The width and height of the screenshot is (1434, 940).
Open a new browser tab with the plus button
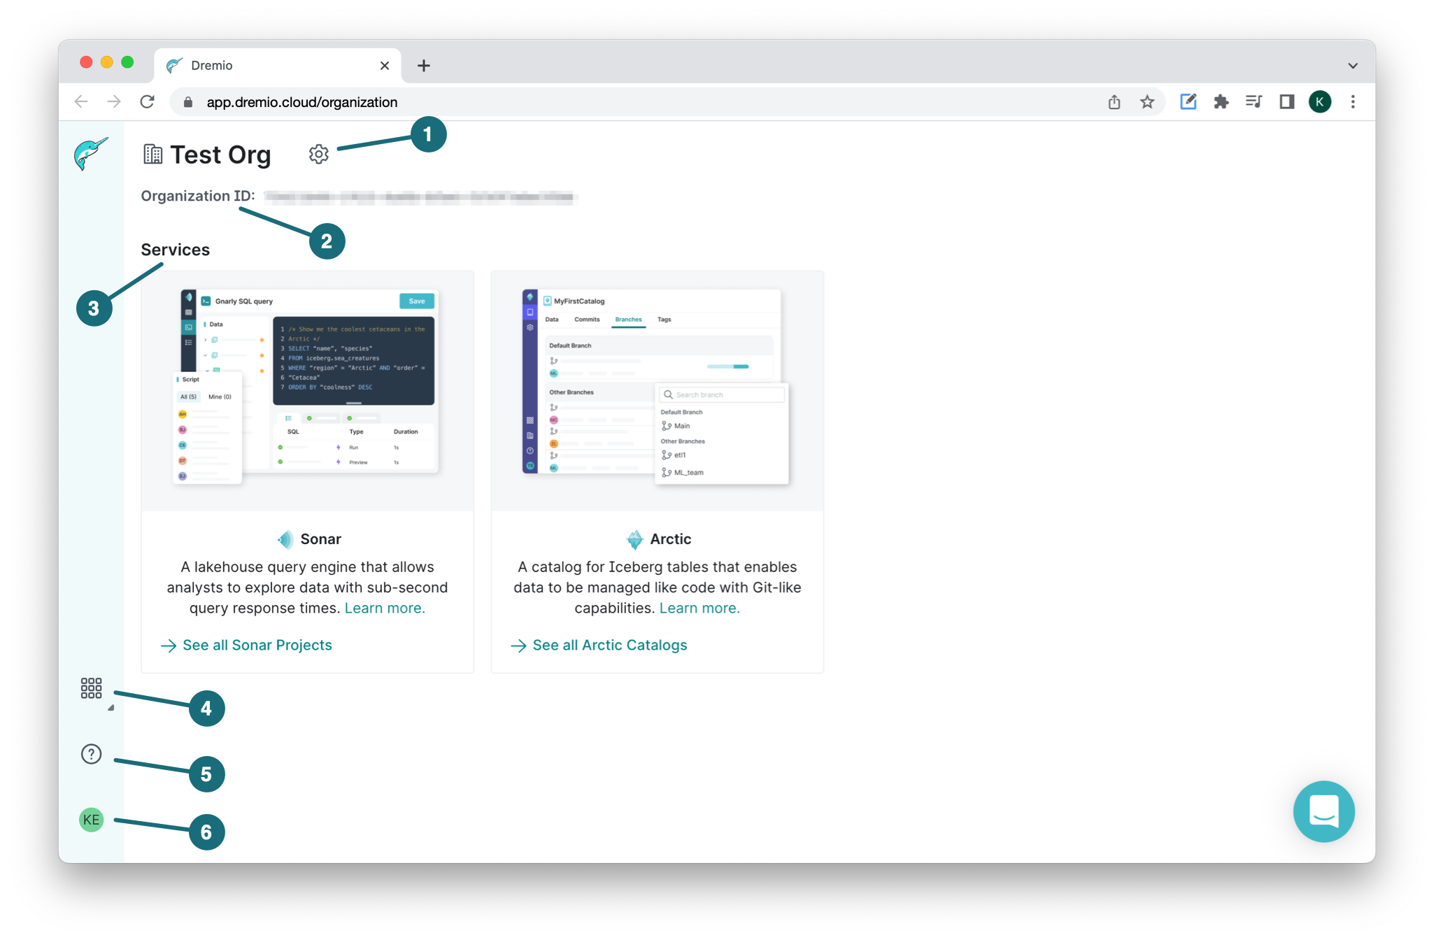pyautogui.click(x=423, y=64)
